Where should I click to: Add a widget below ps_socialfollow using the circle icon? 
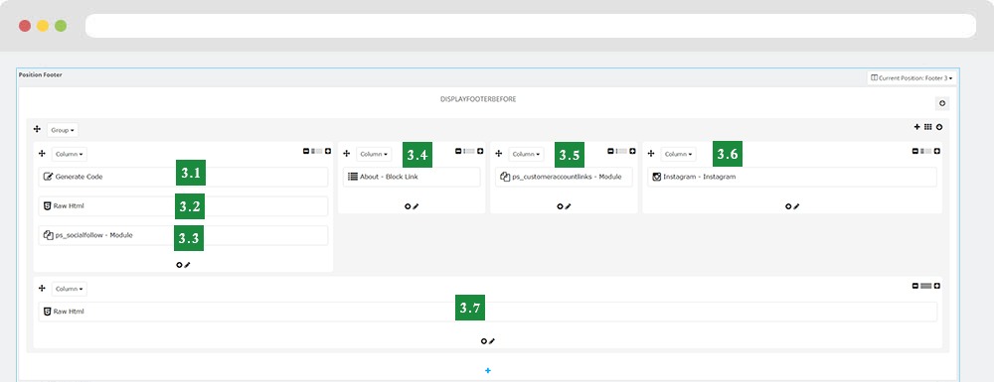(x=179, y=265)
